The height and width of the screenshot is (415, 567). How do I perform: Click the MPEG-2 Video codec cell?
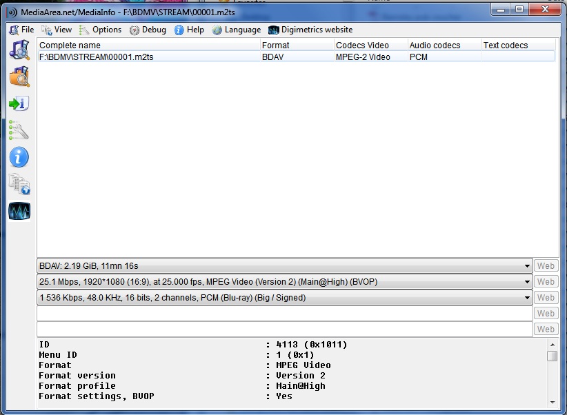[363, 57]
